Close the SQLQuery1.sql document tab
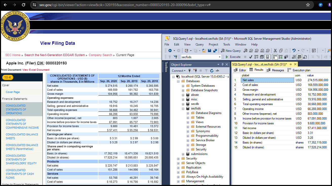Viewport: 332px width, 186px height. (295, 64)
